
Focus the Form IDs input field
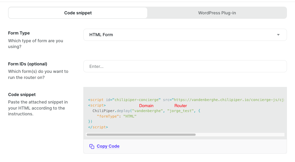[185, 66]
